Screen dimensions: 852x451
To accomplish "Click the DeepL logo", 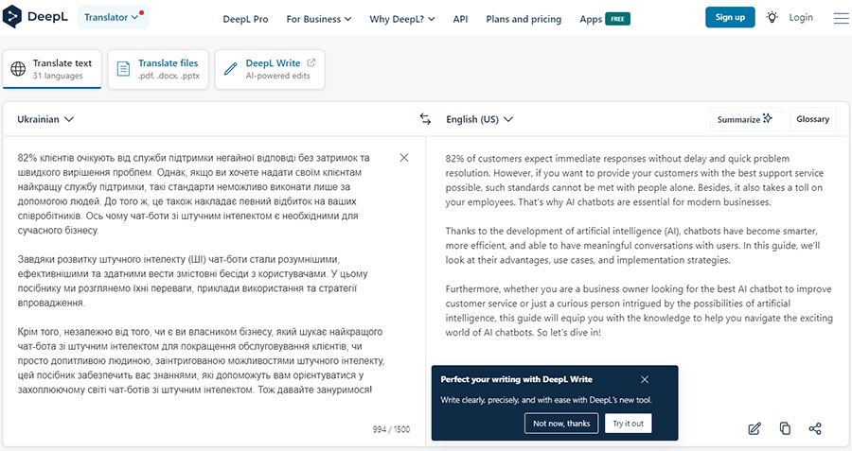I will point(36,17).
